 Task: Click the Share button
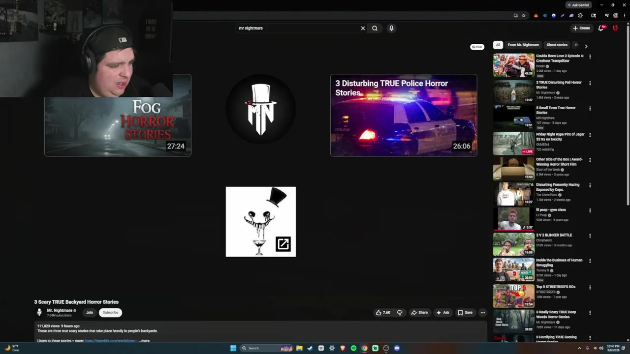pyautogui.click(x=419, y=313)
